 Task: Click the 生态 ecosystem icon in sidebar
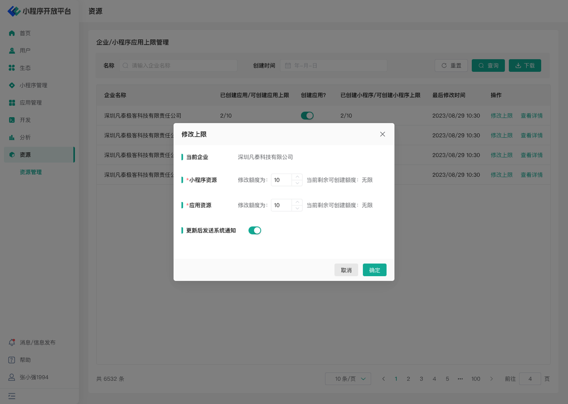point(12,68)
